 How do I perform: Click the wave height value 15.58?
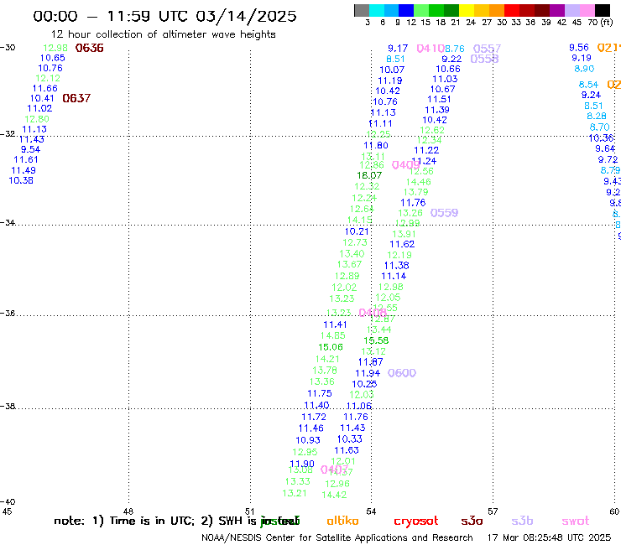(x=376, y=340)
